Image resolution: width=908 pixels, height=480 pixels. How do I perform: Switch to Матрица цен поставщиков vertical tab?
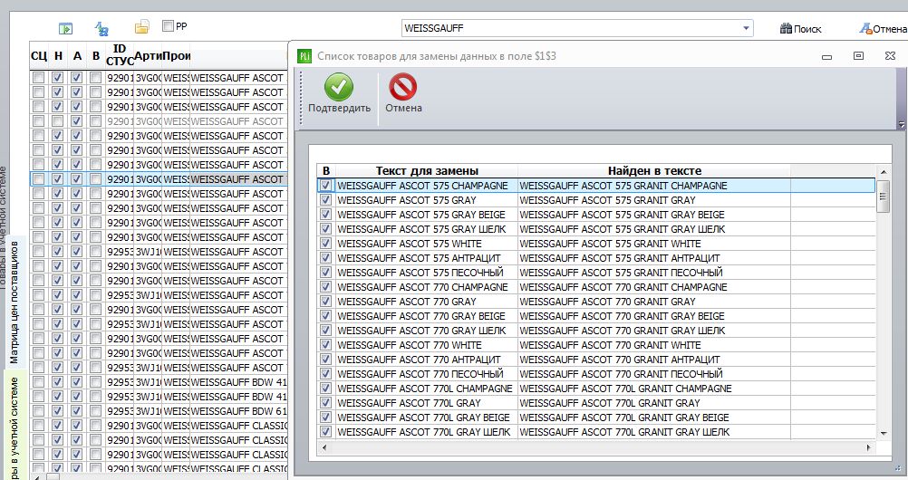coord(14,302)
